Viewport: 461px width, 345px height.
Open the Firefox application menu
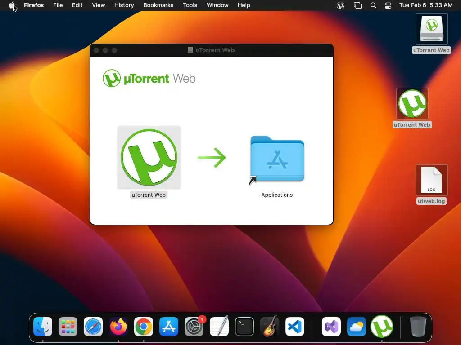coord(34,5)
